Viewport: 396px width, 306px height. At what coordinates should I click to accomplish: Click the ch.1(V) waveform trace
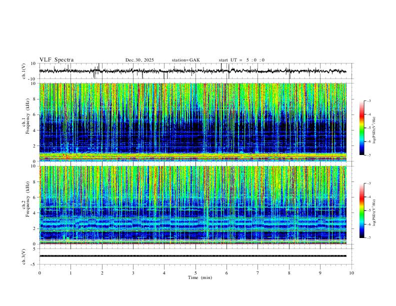click(x=193, y=71)
